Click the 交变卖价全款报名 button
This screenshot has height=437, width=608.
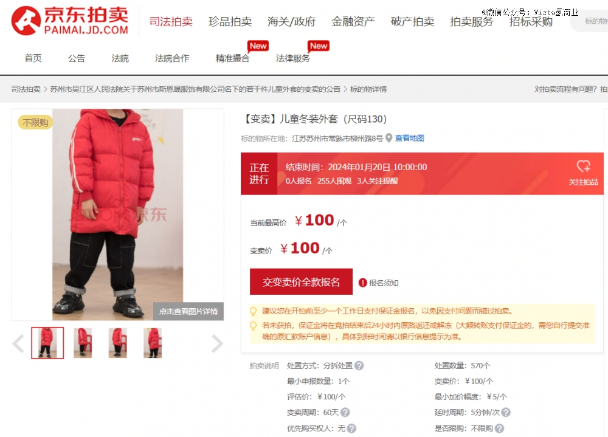pyautogui.click(x=301, y=282)
